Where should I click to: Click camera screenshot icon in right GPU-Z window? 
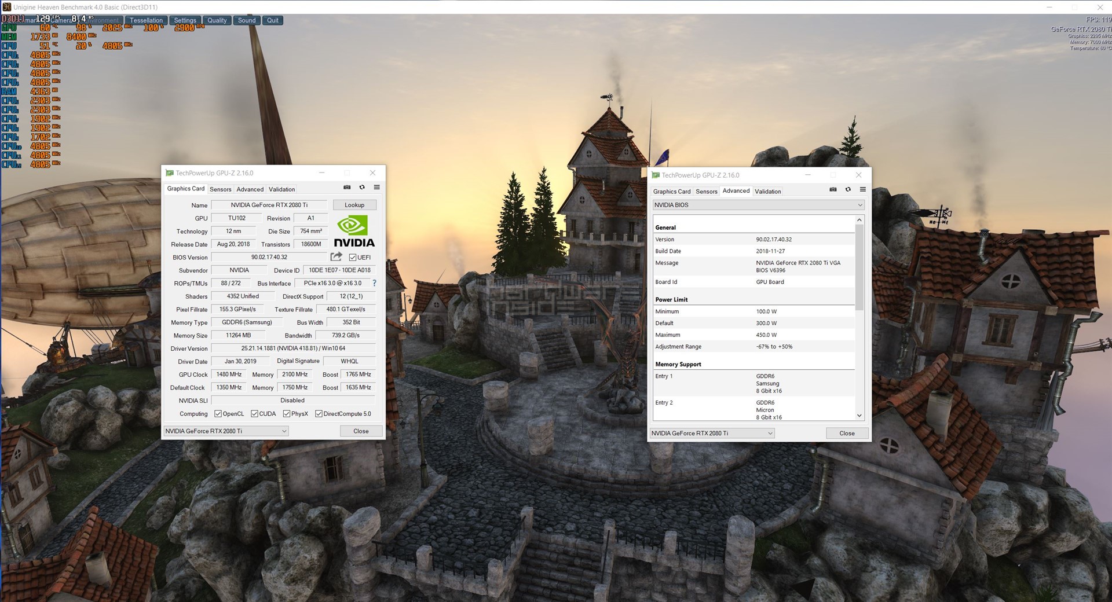coord(833,189)
